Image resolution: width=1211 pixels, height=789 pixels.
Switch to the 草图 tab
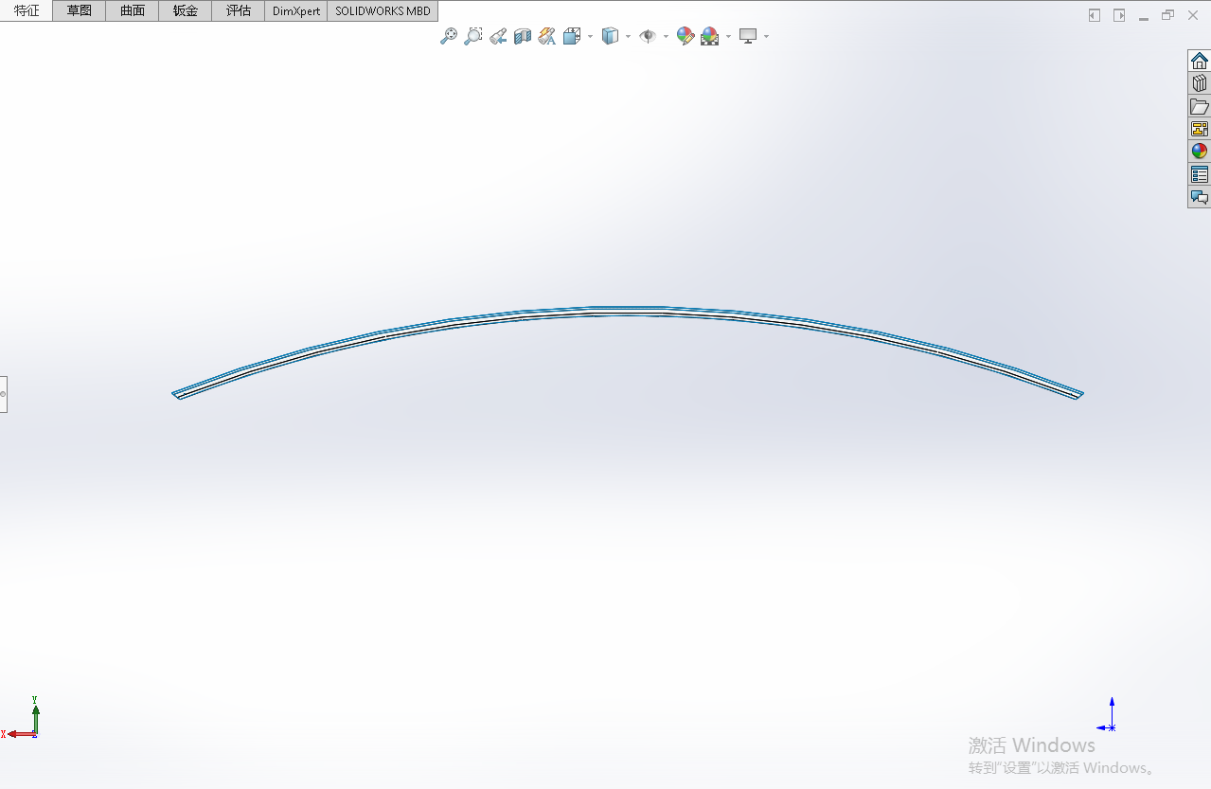(80, 11)
